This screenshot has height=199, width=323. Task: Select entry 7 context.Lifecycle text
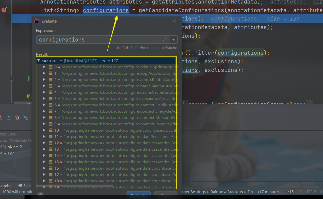pos(120,111)
